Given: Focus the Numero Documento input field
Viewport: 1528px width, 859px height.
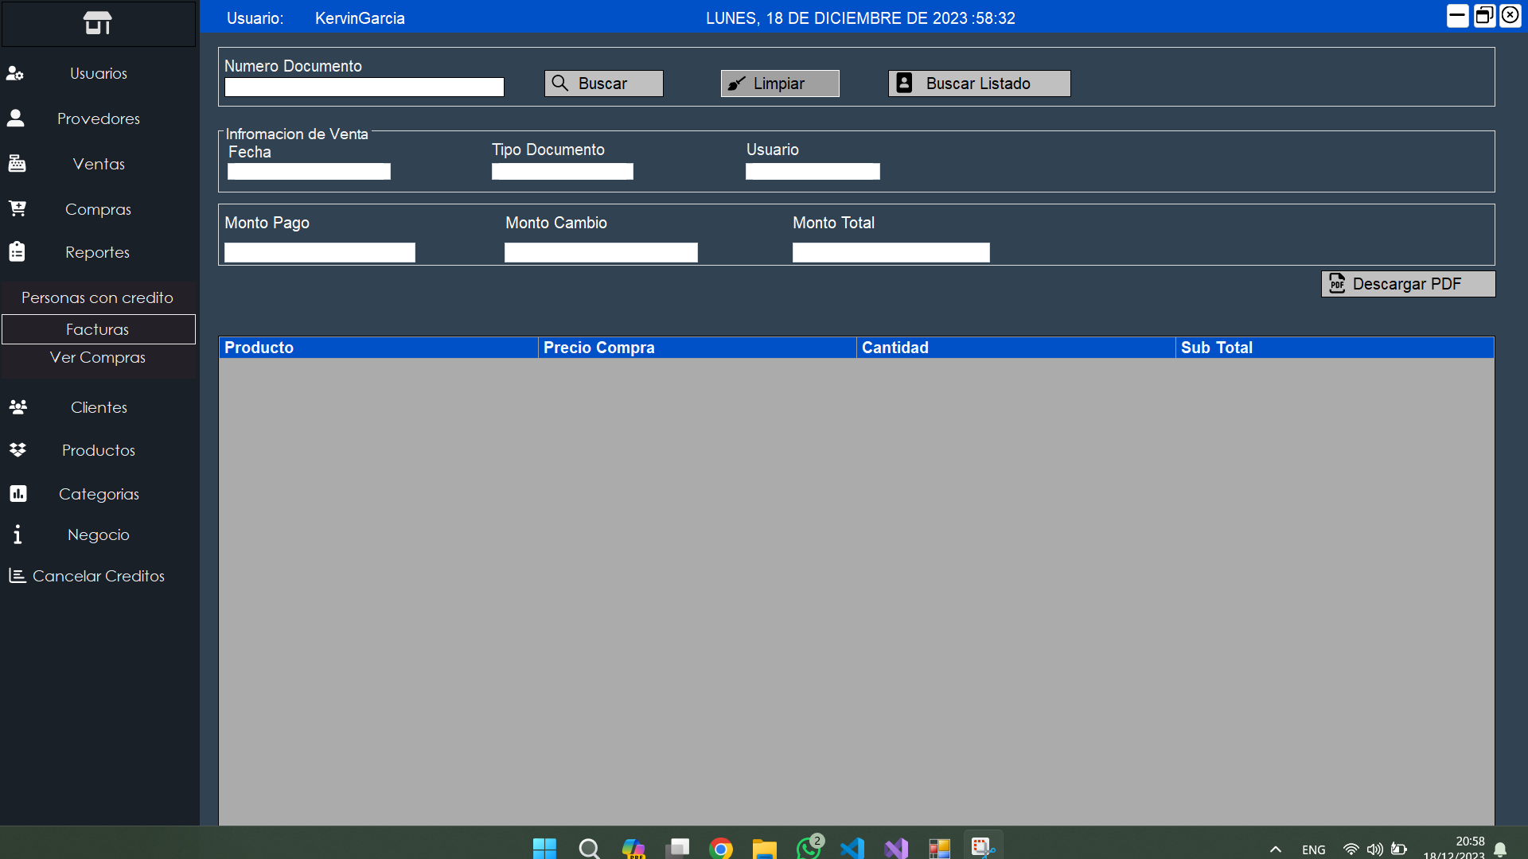Looking at the screenshot, I should [364, 87].
